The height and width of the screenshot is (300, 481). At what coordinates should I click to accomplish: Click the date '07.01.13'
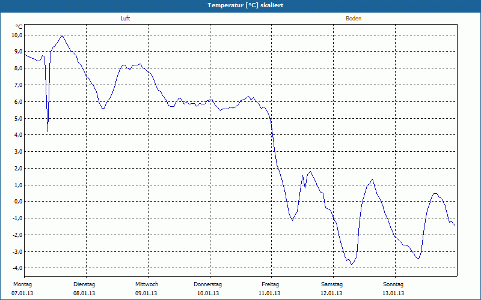pos(22,293)
